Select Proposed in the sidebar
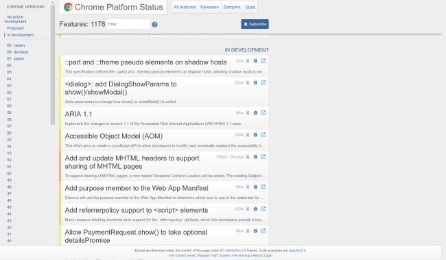This screenshot has width=446, height=260. [15, 28]
